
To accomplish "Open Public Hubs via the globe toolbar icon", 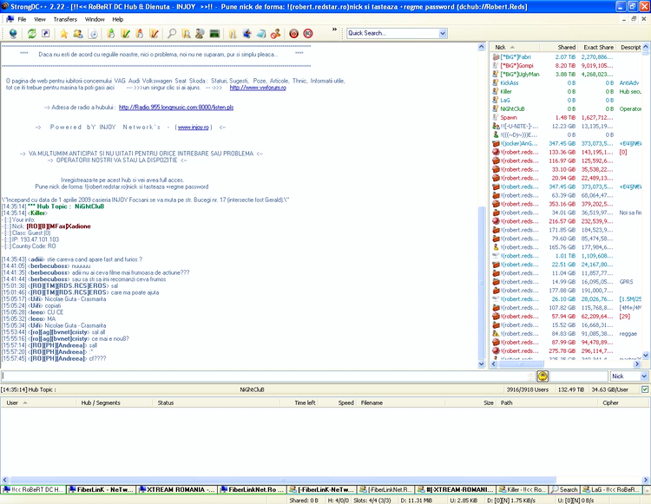I will point(13,34).
